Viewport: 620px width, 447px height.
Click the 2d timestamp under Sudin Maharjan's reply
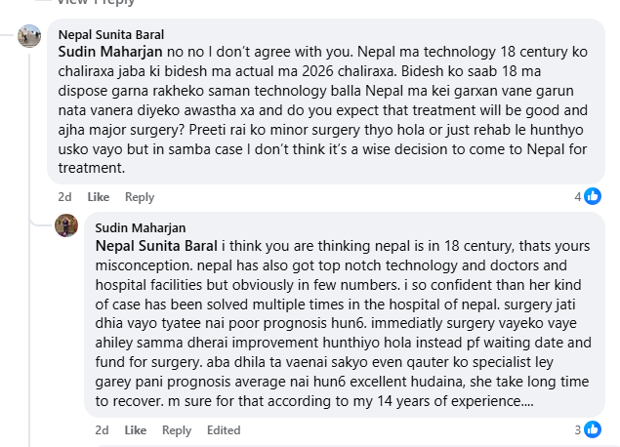tap(102, 430)
